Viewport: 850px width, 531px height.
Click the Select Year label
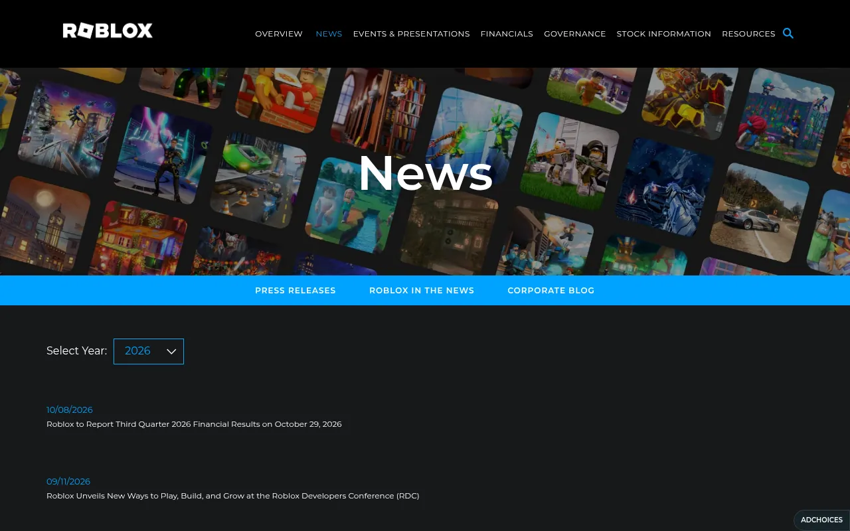[x=76, y=351]
